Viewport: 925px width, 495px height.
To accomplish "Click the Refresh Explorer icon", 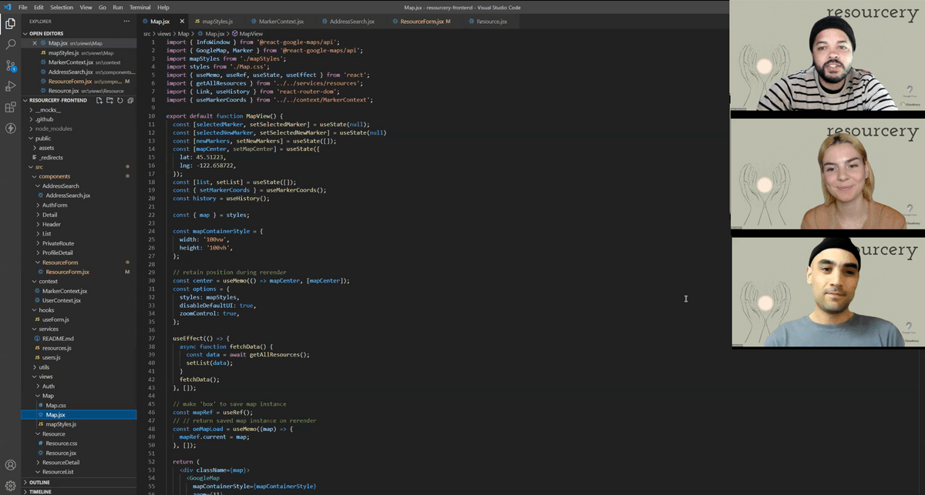I will click(x=120, y=100).
